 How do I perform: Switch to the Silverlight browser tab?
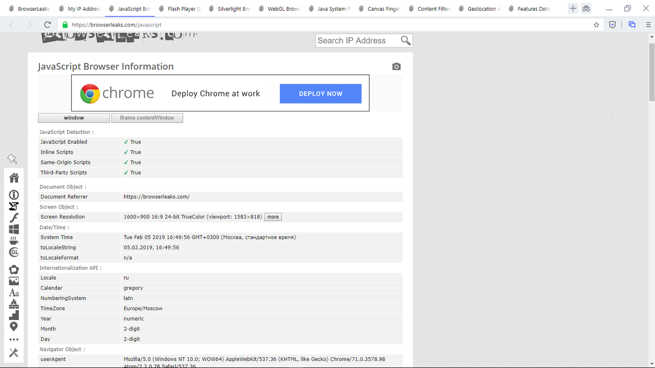(x=229, y=9)
